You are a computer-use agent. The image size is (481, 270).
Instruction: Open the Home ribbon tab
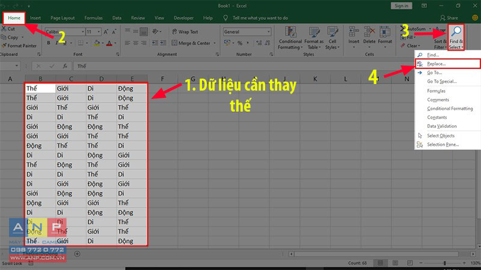point(14,18)
